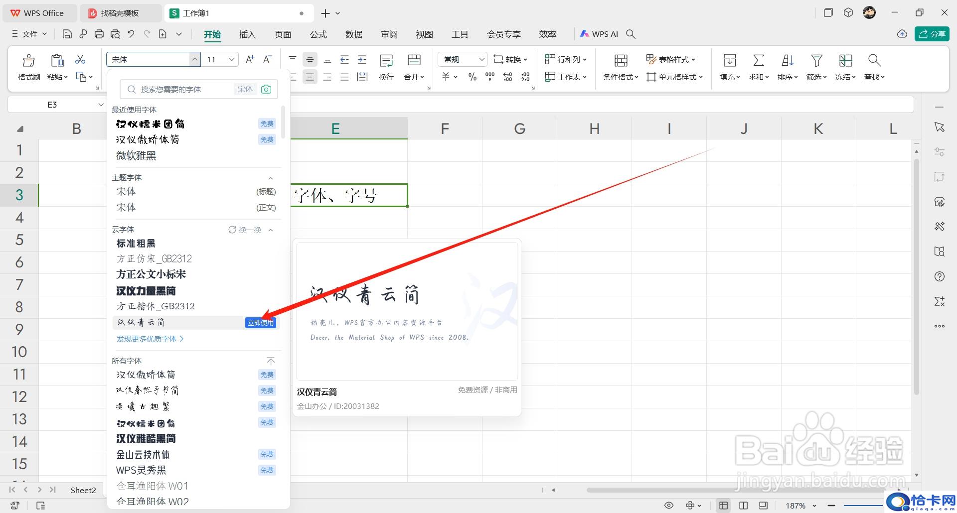The height and width of the screenshot is (513, 957).
Task: Switch to page break preview in status bar
Action: [763, 505]
